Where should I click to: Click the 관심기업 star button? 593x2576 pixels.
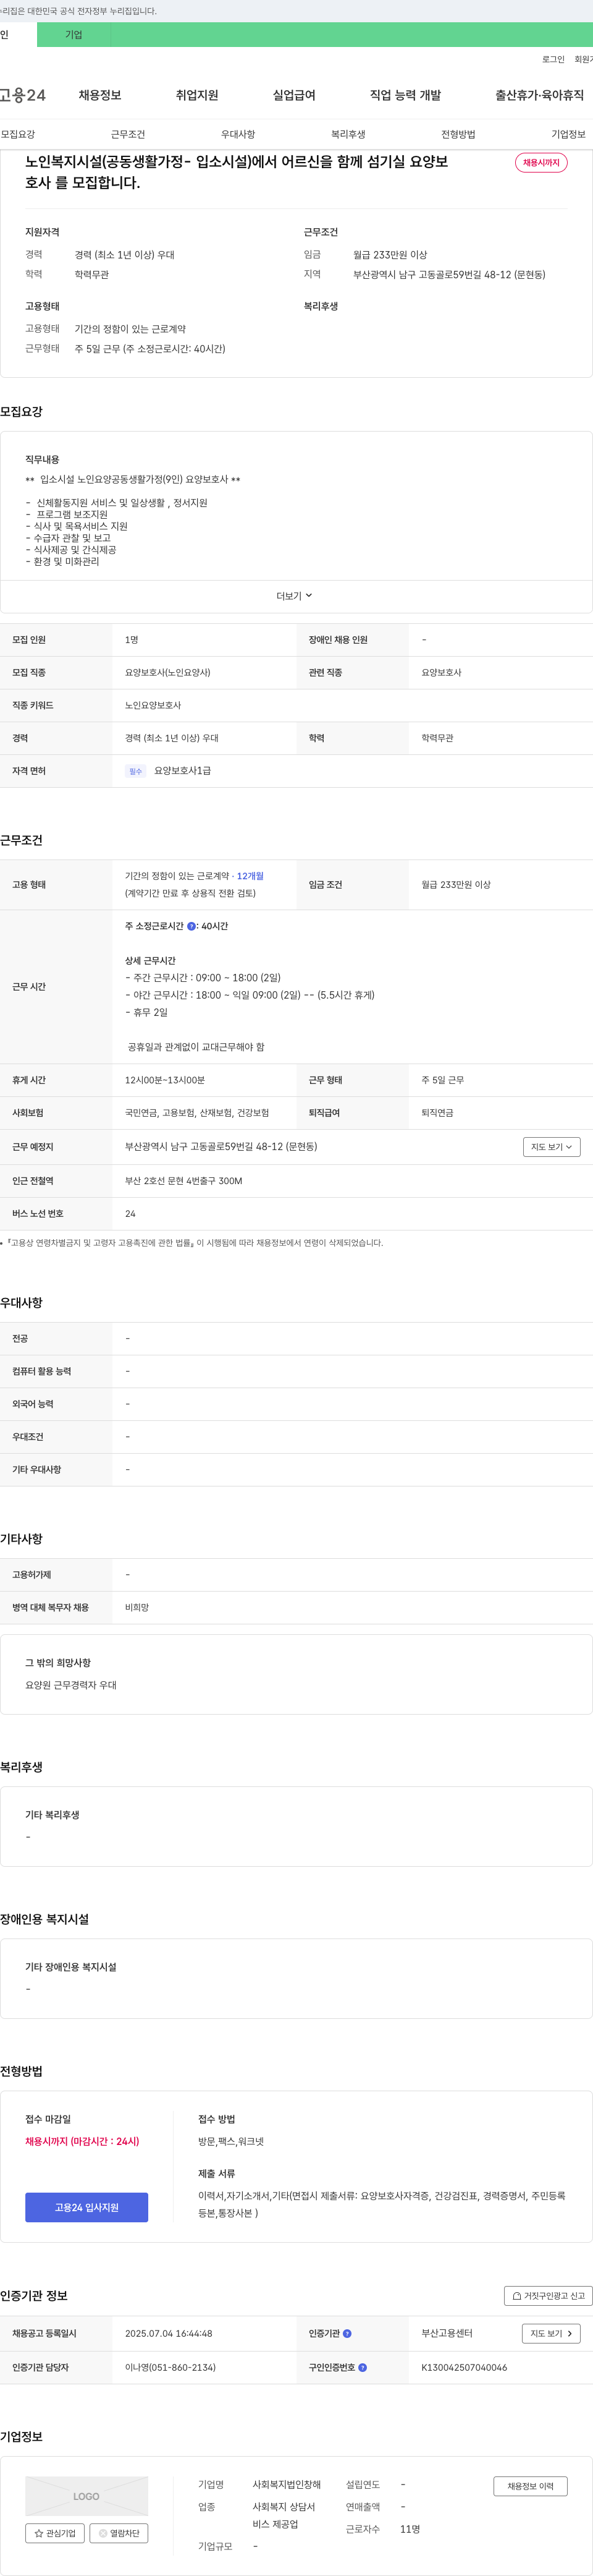click(x=55, y=2533)
